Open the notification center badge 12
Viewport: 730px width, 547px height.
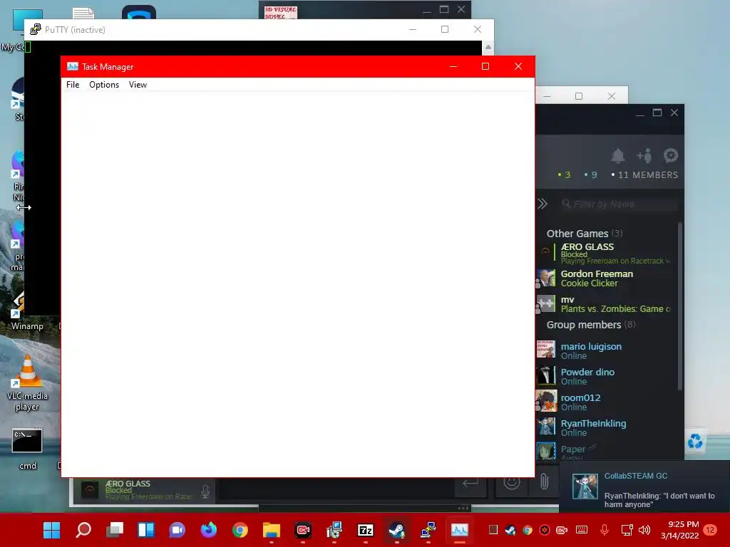point(711,530)
